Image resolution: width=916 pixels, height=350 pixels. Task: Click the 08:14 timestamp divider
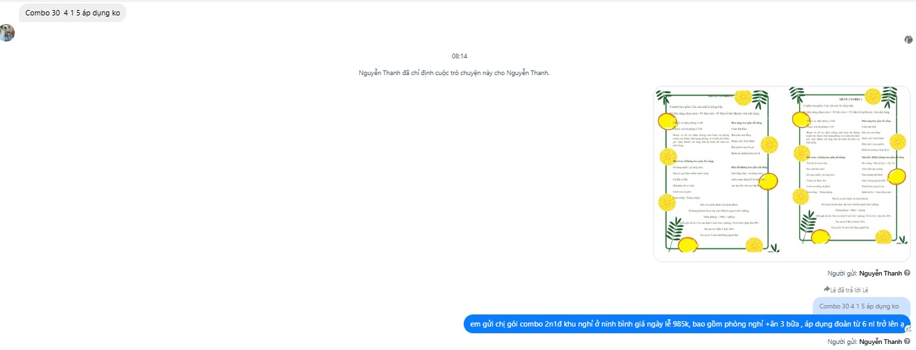coord(460,56)
